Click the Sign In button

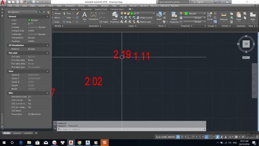[199, 2]
